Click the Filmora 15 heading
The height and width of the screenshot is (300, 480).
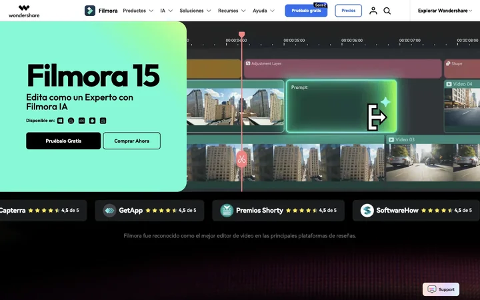tap(93, 75)
